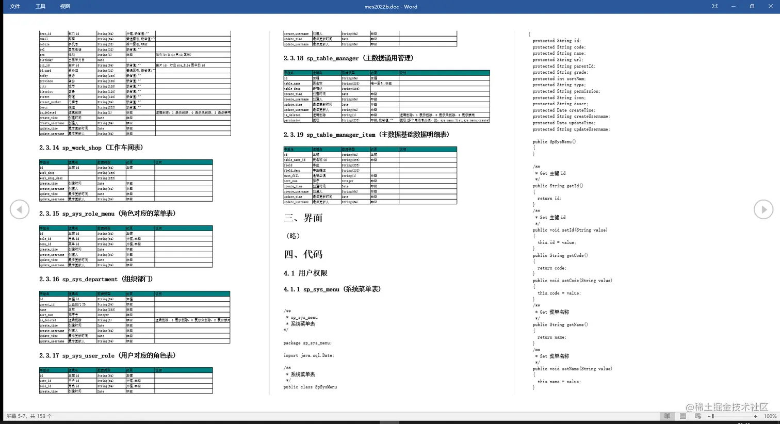Viewport: 780px width, 424px height.
Task: Click heading 2.3.18 sp_table_manager
Action: click(x=349, y=58)
